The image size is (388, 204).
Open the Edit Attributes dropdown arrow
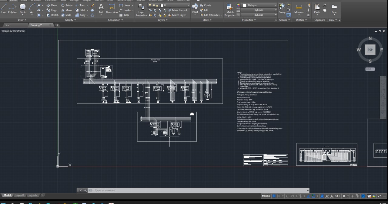click(221, 15)
